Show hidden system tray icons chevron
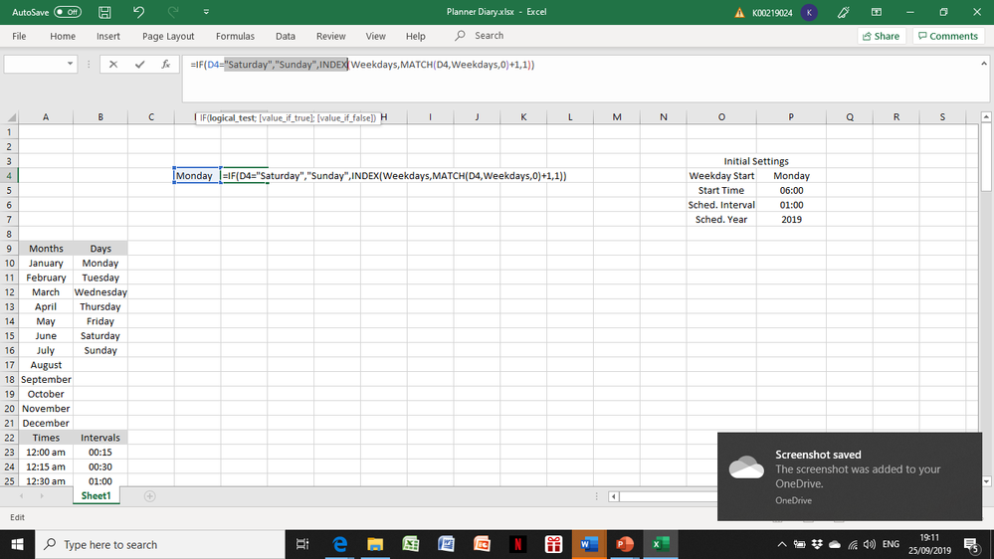994x559 pixels. tap(782, 544)
